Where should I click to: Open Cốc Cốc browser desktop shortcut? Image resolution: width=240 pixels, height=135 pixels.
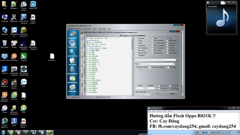click(14, 96)
